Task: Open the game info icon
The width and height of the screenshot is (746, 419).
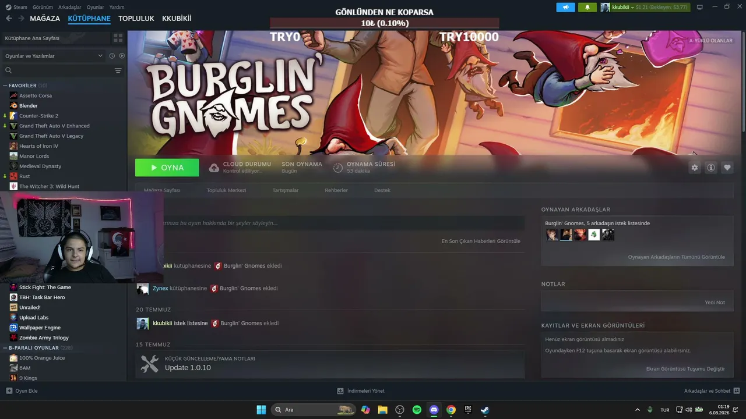Action: [x=710, y=168]
